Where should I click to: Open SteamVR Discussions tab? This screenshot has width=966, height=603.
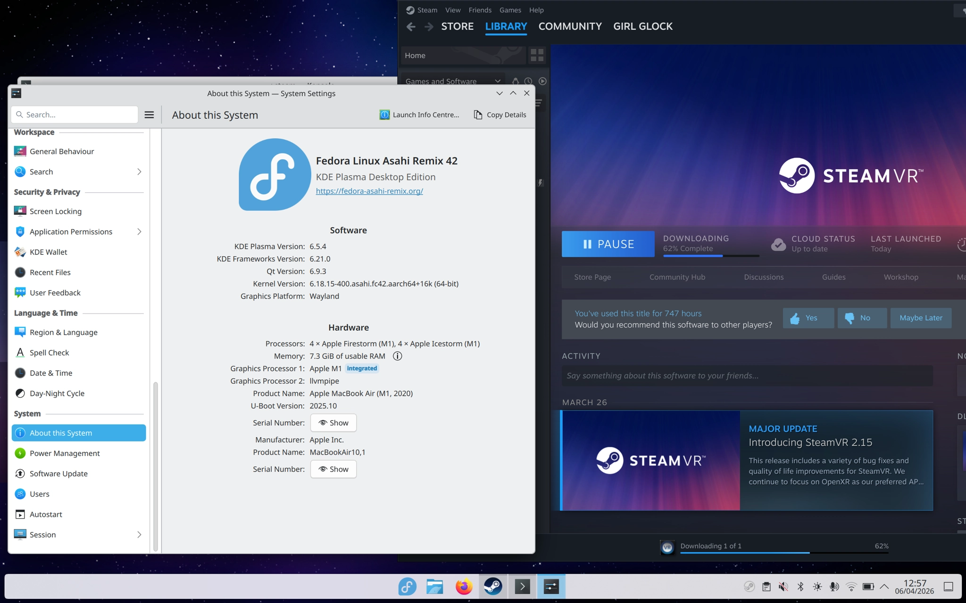point(764,277)
